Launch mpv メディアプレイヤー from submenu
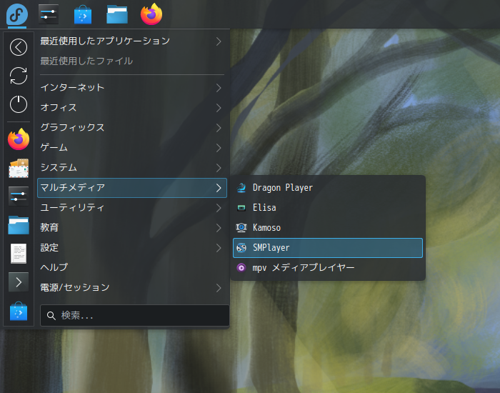The width and height of the screenshot is (500, 393). click(328, 268)
